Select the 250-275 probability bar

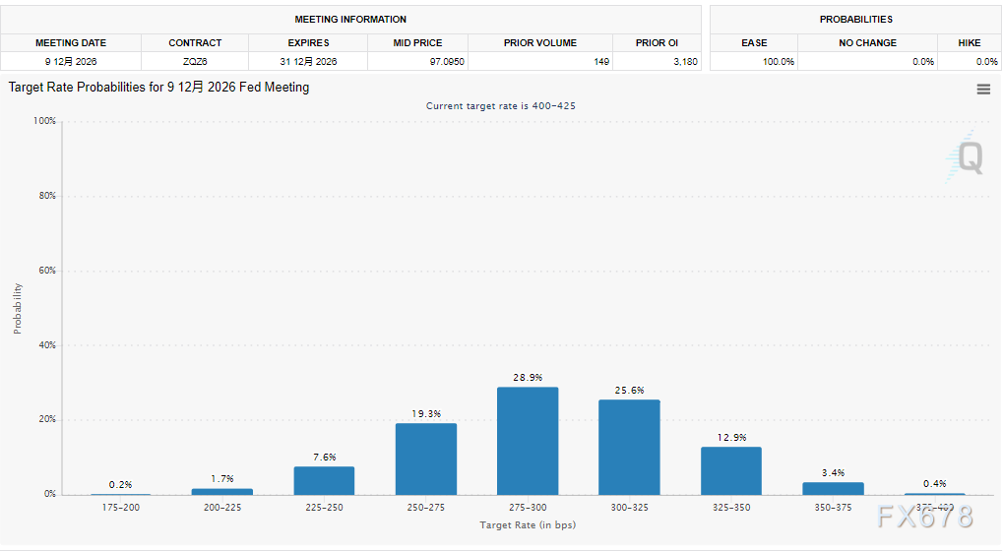[426, 459]
